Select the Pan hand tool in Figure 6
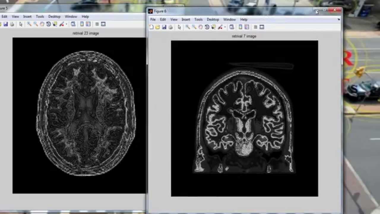Screen dimensions: 380x214 click(x=200, y=27)
